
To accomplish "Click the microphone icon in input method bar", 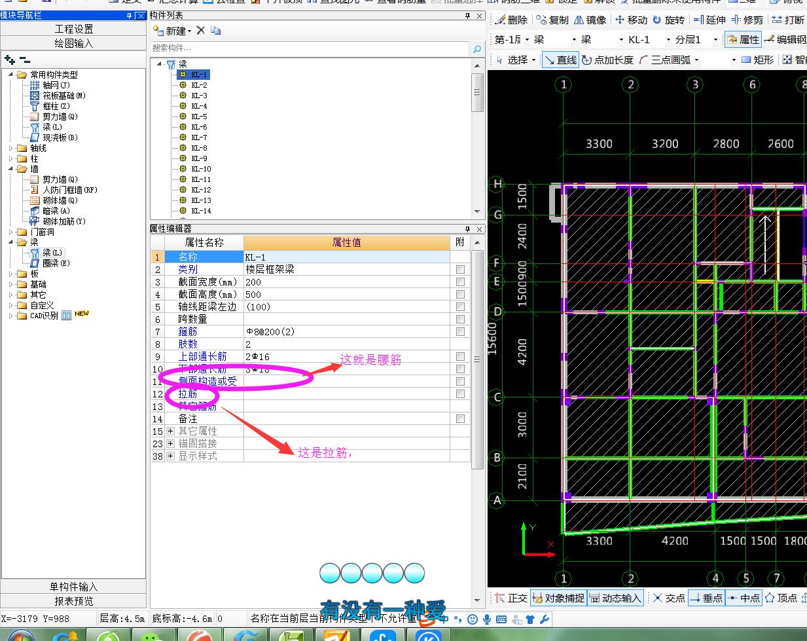I will click(486, 619).
